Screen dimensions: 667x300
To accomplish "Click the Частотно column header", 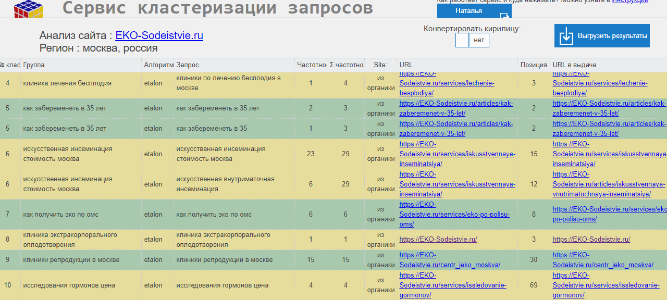I will point(311,65).
